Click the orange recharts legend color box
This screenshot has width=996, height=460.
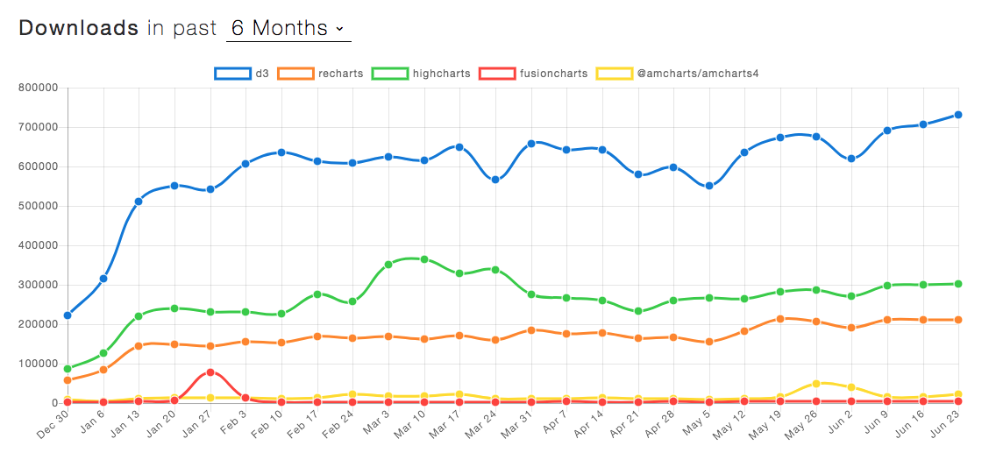(295, 74)
